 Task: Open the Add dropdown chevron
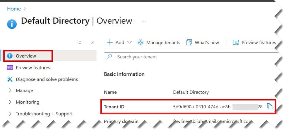(x=129, y=42)
